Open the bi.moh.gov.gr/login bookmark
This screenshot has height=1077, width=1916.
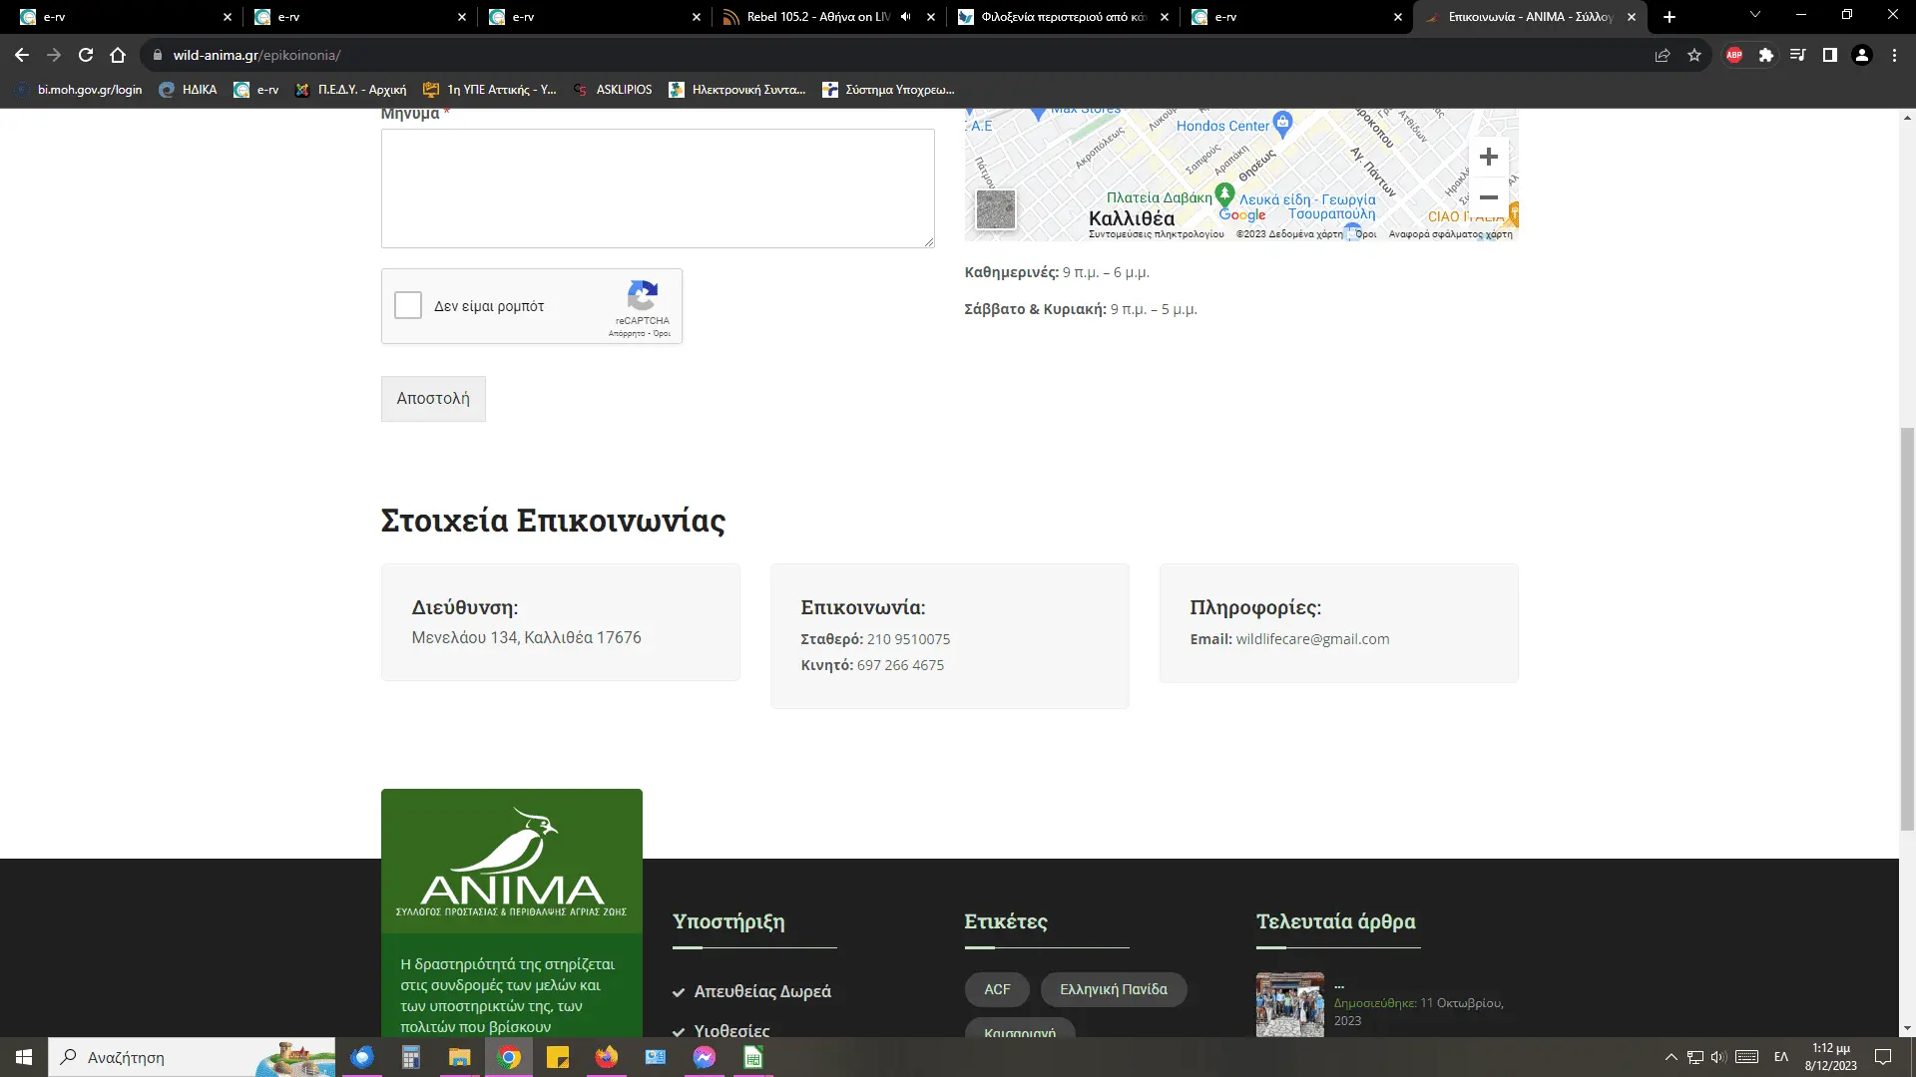[x=79, y=90]
